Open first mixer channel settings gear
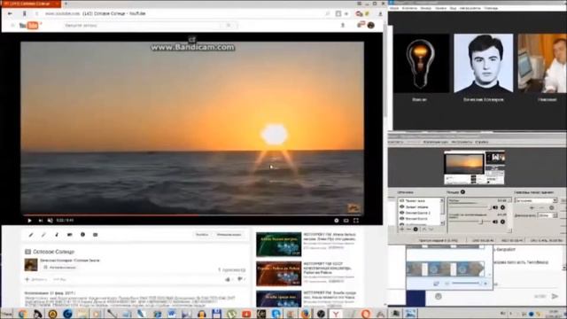This screenshot has width=567, height=319. [502, 207]
